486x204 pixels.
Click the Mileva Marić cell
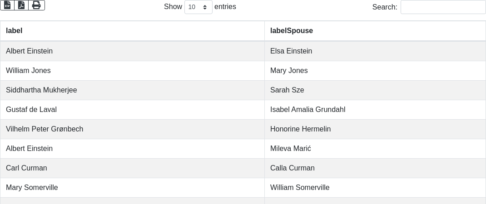tap(291, 149)
